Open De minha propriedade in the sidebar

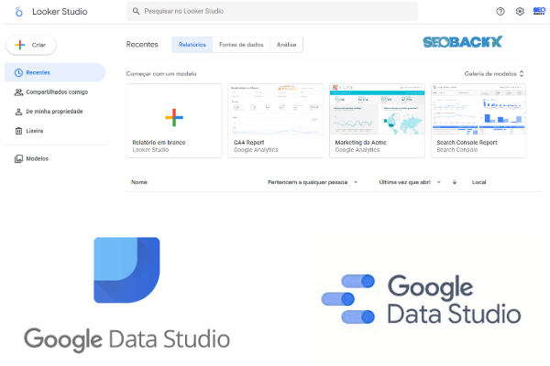(x=55, y=112)
